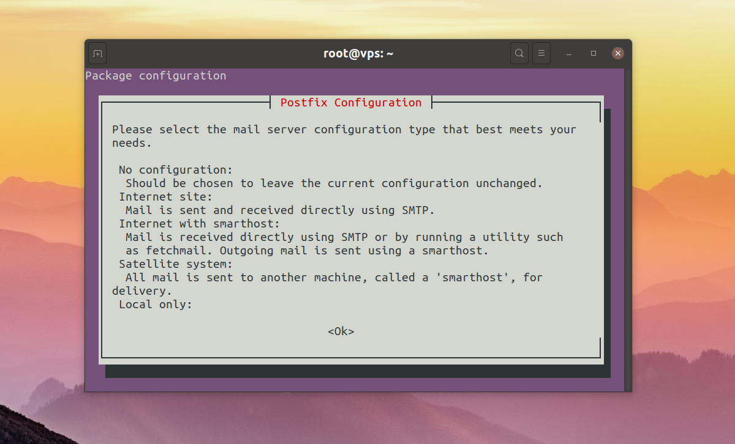Click the 'Satellite system:' line
Screen dimensions: 735x444
tap(176, 264)
